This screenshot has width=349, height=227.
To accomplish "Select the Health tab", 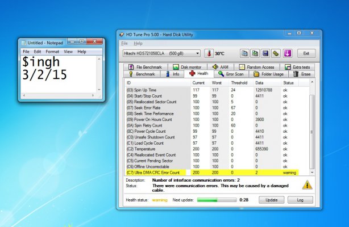I will tap(199, 74).
